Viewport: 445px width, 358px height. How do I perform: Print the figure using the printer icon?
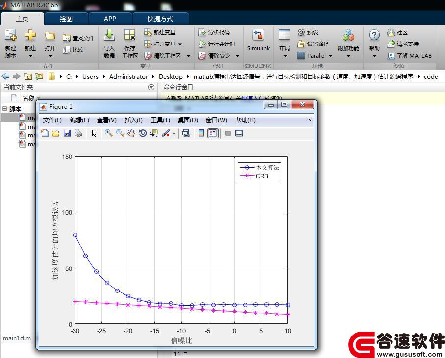pyautogui.click(x=78, y=133)
